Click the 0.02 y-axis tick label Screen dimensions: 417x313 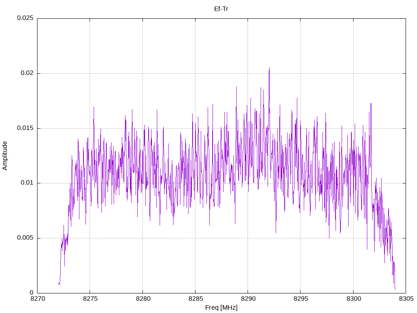click(27, 73)
